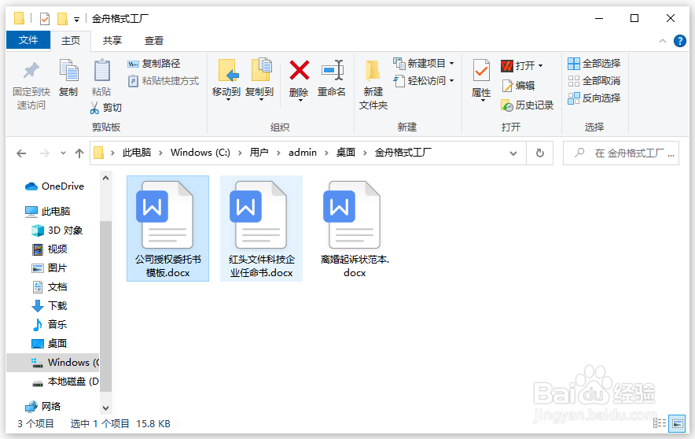Viewport: 695px width, 439px height.
Task: Select file 离婚起诉状范本.docx
Action: tap(355, 228)
